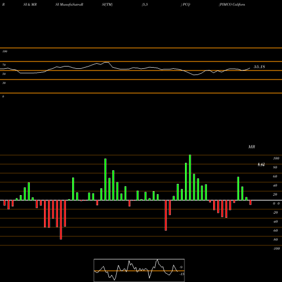Click the RSI axis label 30

(x=4, y=83)
